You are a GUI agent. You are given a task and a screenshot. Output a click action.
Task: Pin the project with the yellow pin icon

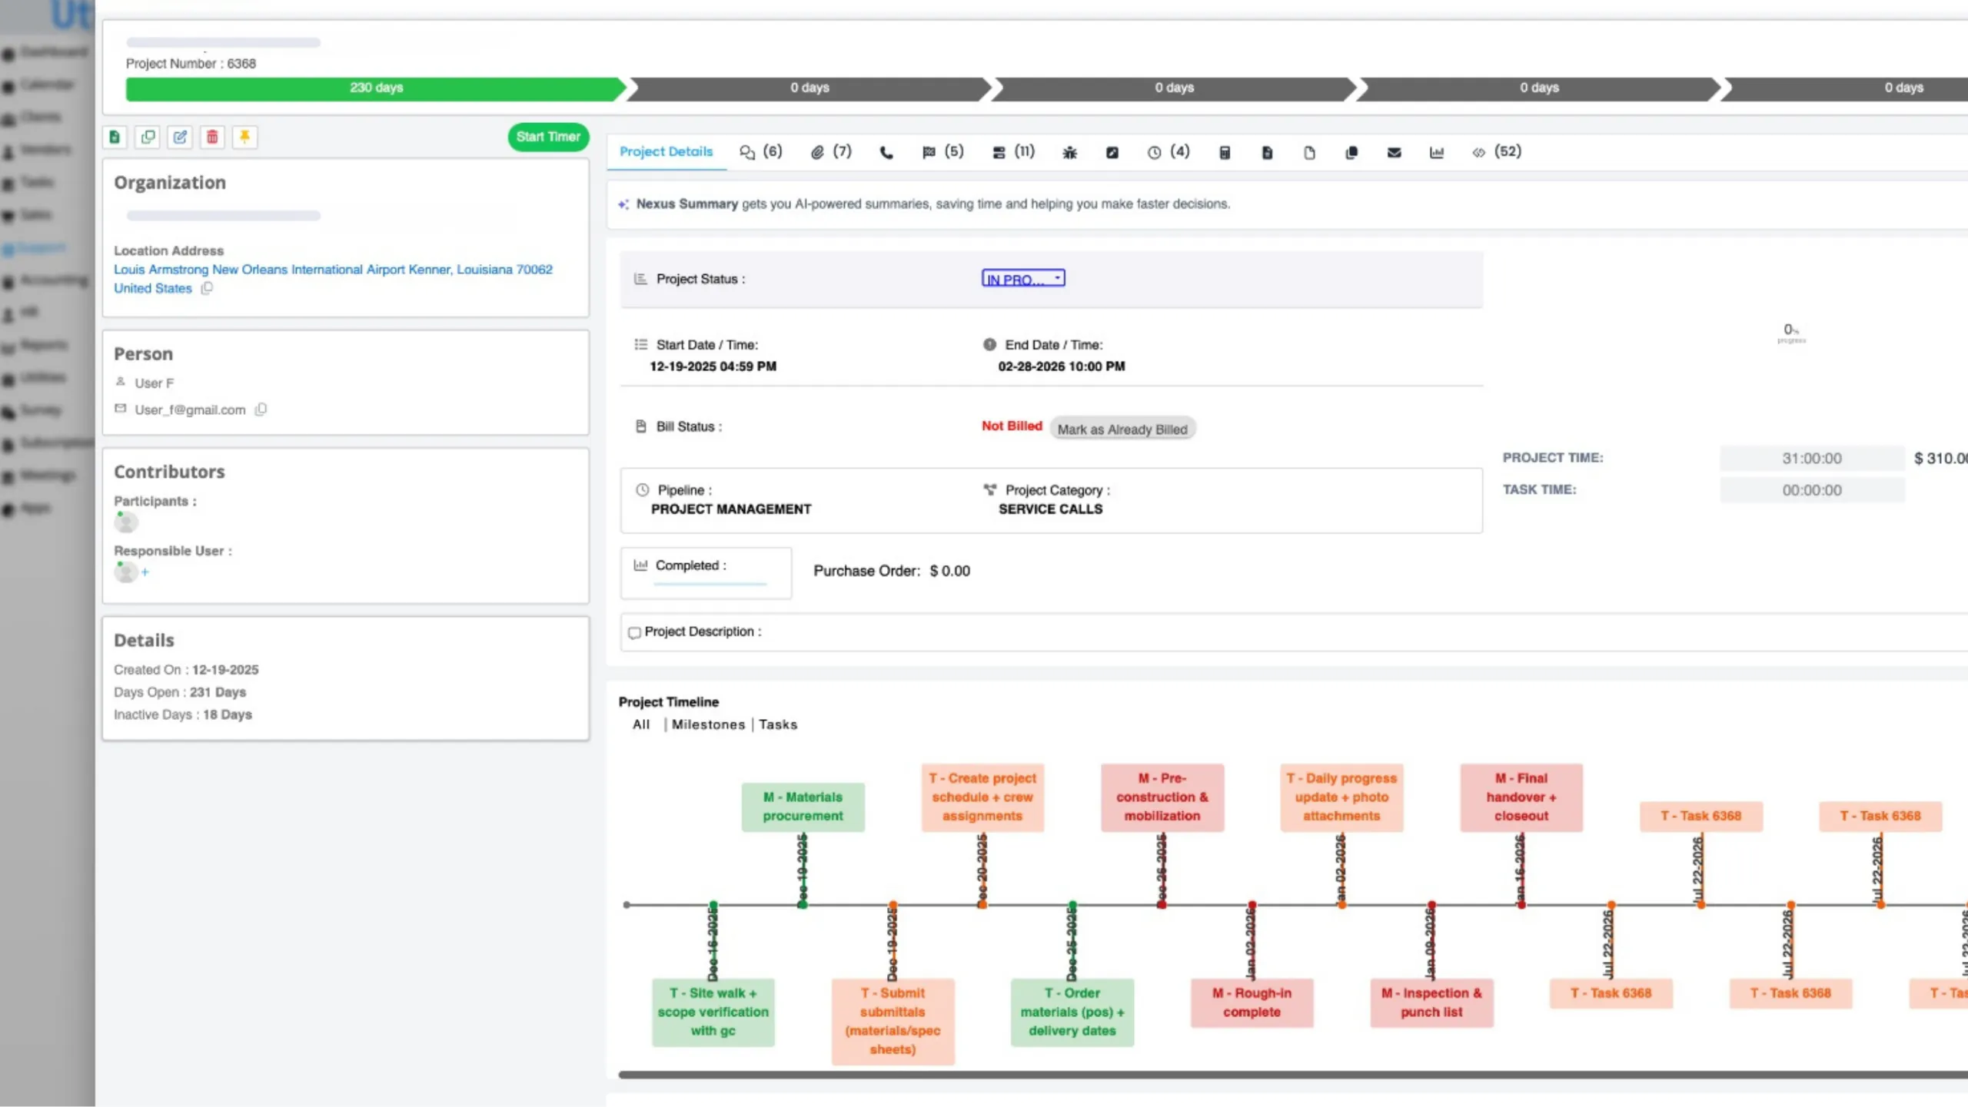[244, 137]
